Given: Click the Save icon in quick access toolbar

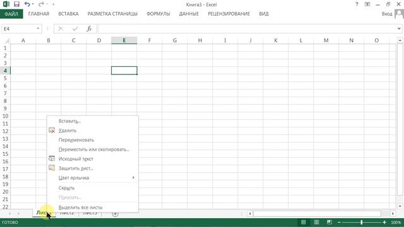Looking at the screenshot, I should [x=17, y=4].
